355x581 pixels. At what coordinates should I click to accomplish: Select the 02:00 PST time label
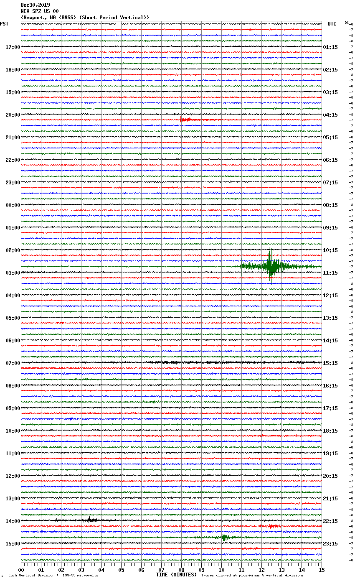(x=13, y=250)
